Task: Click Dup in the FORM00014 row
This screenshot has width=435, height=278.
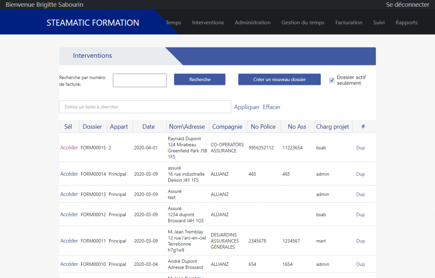Action: (x=360, y=174)
